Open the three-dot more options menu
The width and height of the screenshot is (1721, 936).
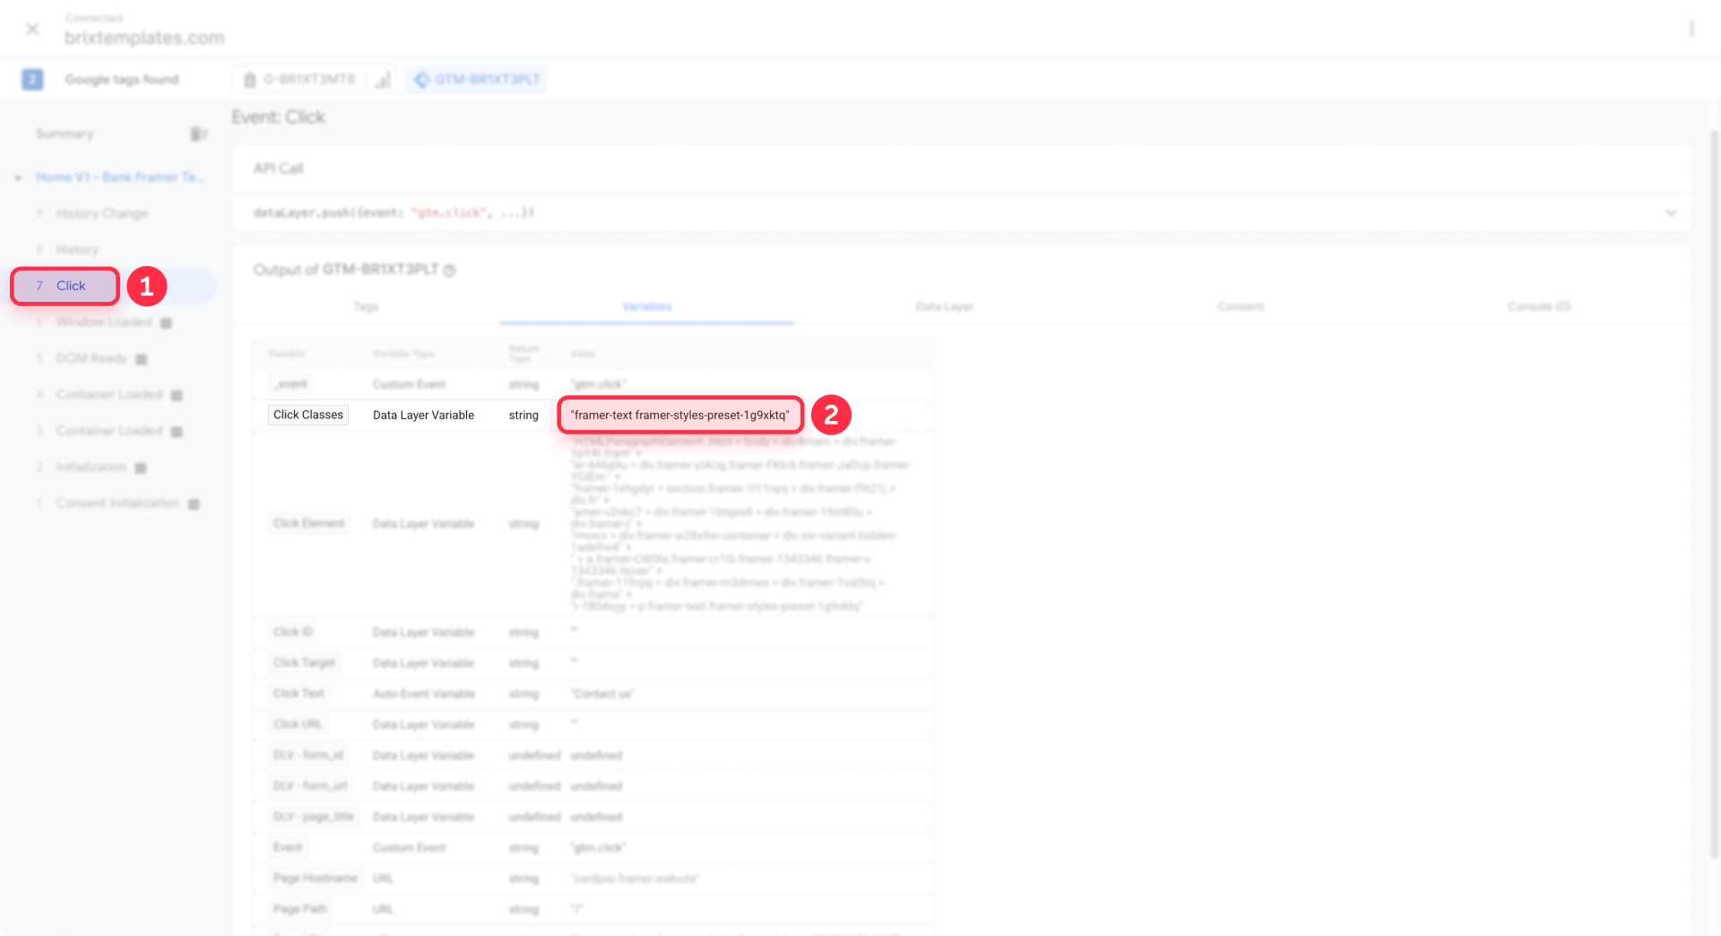click(1691, 29)
